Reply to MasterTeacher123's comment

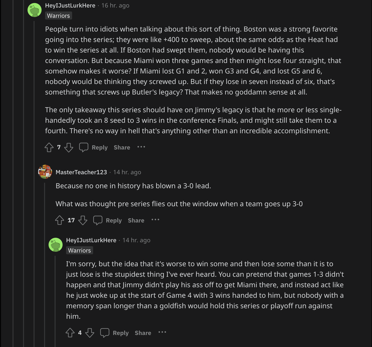pyautogui.click(x=114, y=220)
